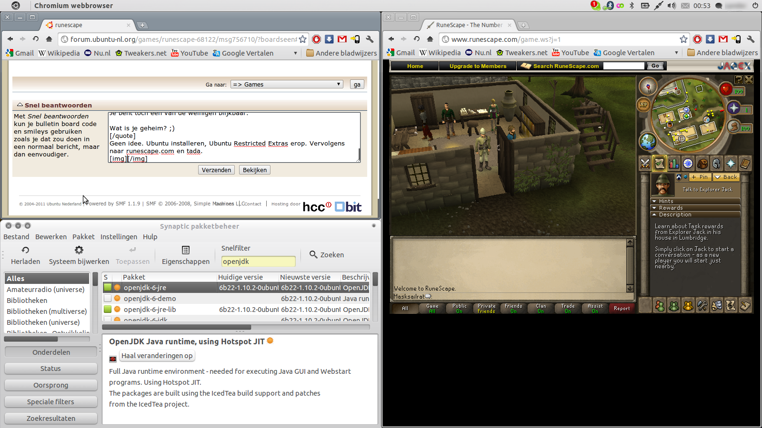Open the Inventory backpack tab

702,164
